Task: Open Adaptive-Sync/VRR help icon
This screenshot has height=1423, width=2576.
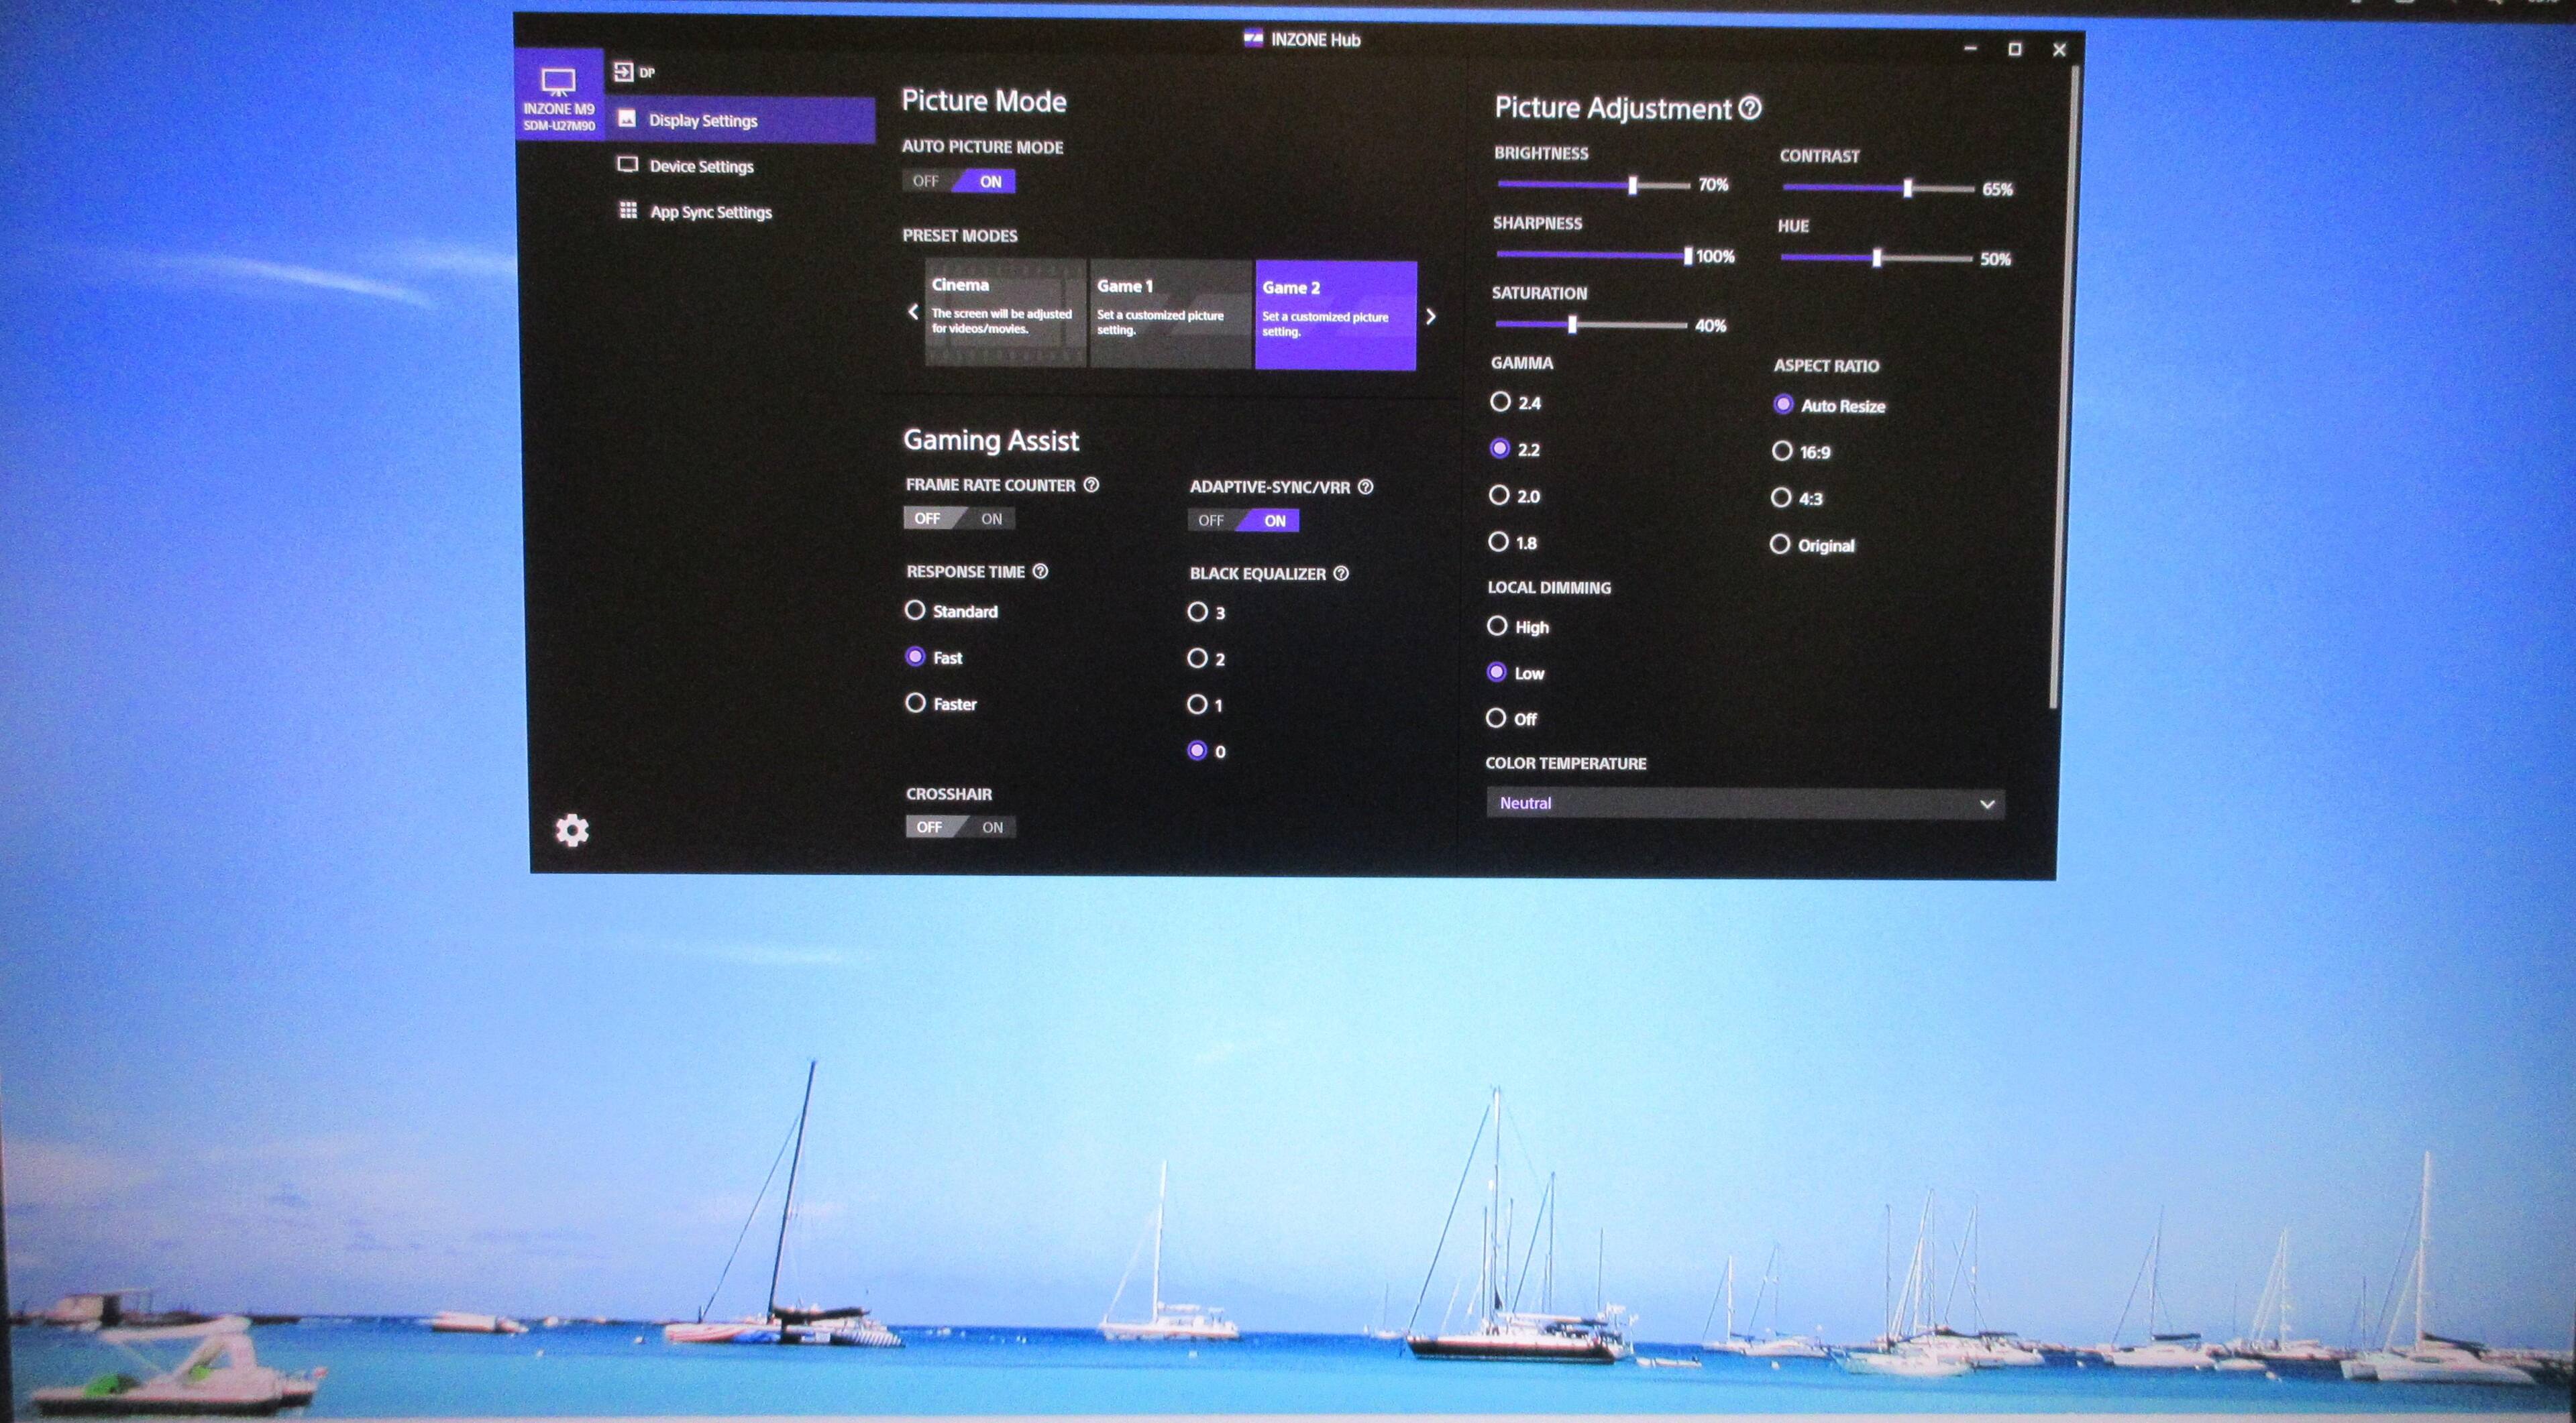Action: pyautogui.click(x=1365, y=487)
